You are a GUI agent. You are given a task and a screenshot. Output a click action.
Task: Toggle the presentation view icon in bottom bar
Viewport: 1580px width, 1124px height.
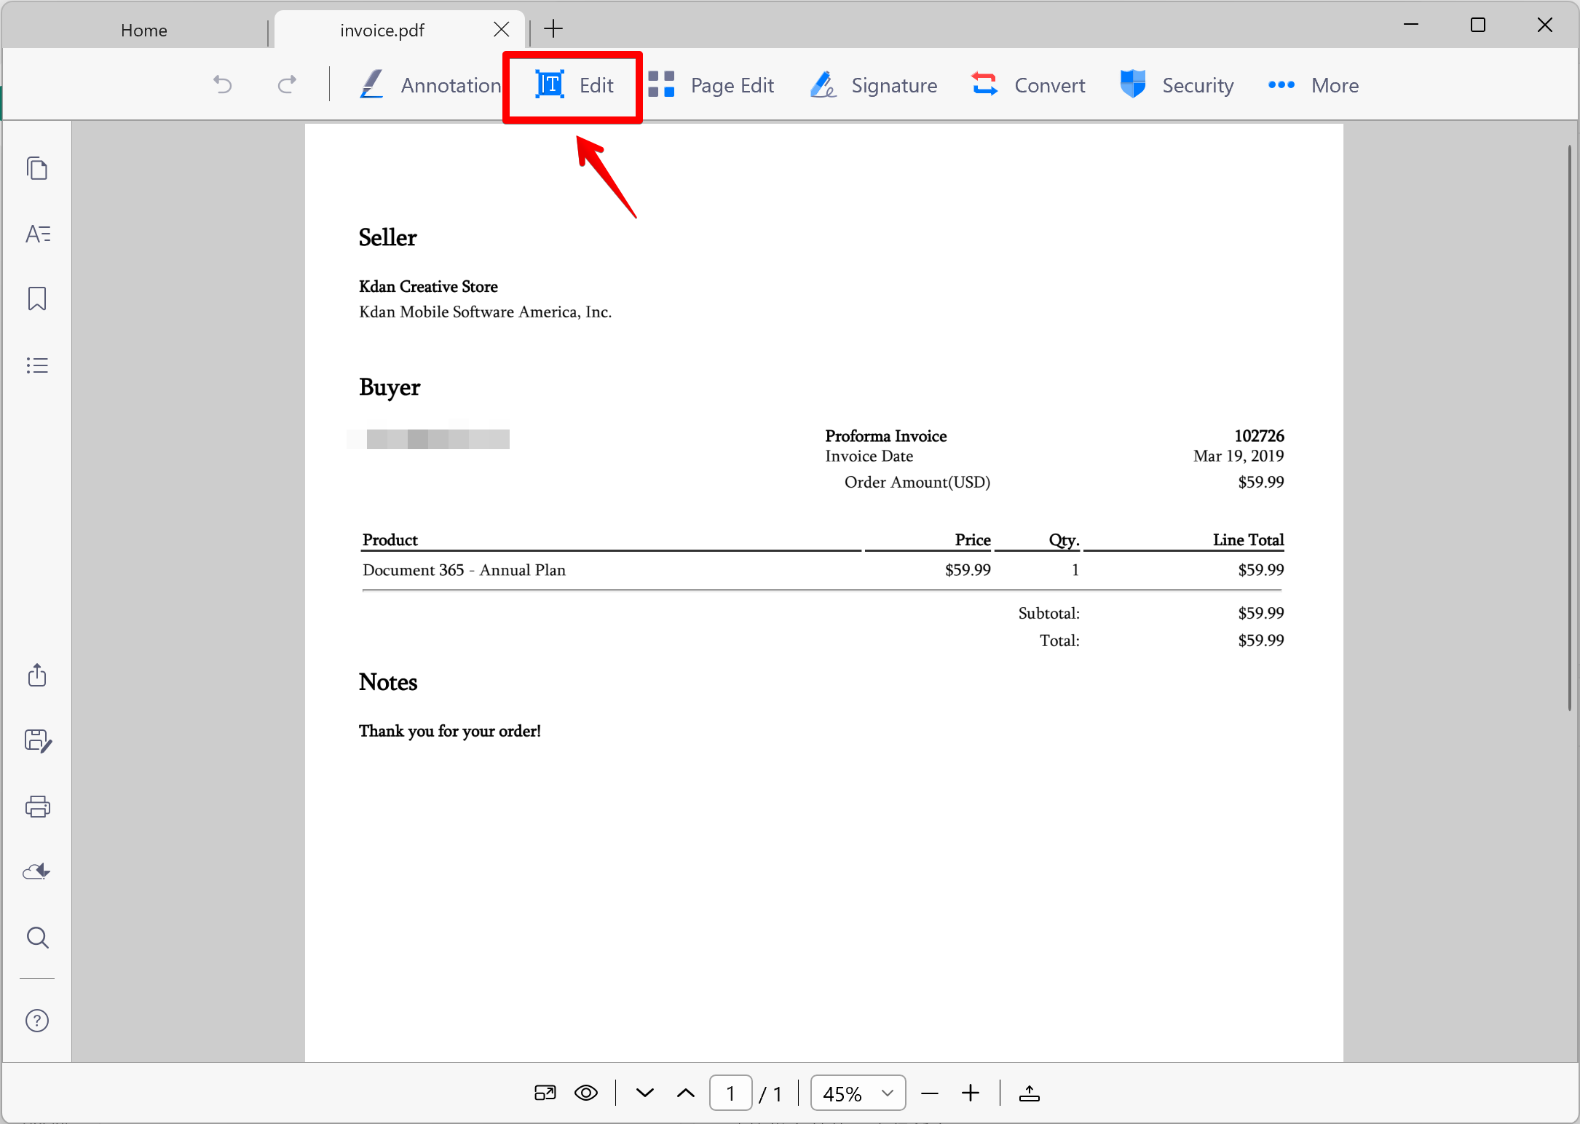pos(545,1093)
